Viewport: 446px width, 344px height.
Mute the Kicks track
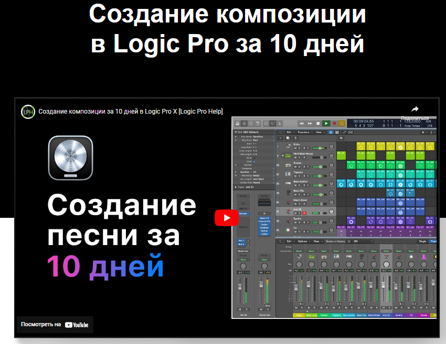pyautogui.click(x=295, y=148)
